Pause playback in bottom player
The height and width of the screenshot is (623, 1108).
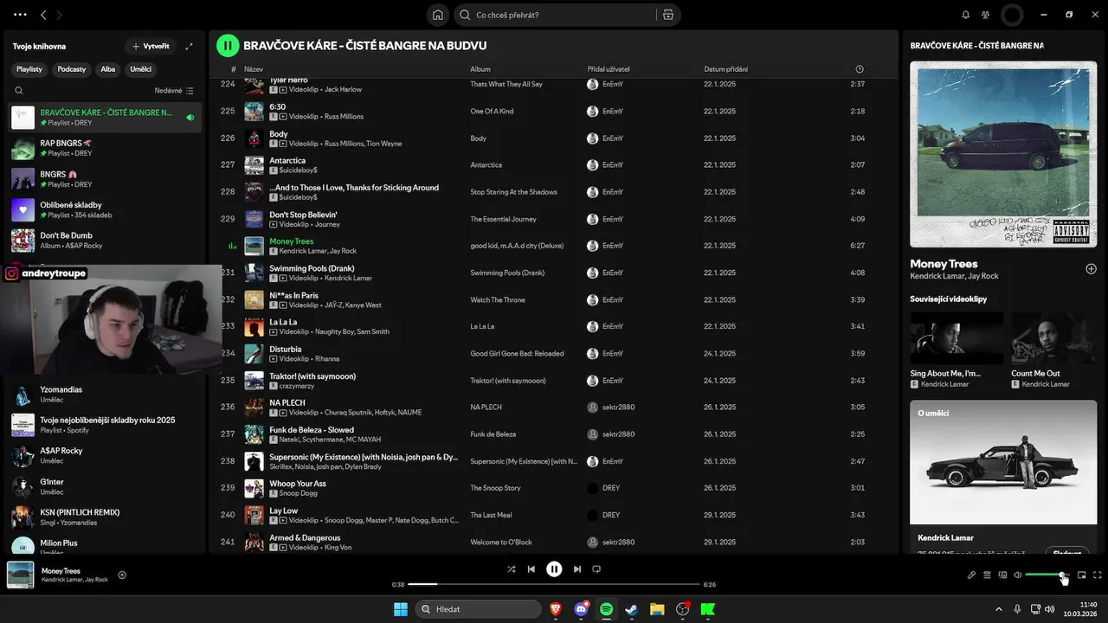[554, 569]
